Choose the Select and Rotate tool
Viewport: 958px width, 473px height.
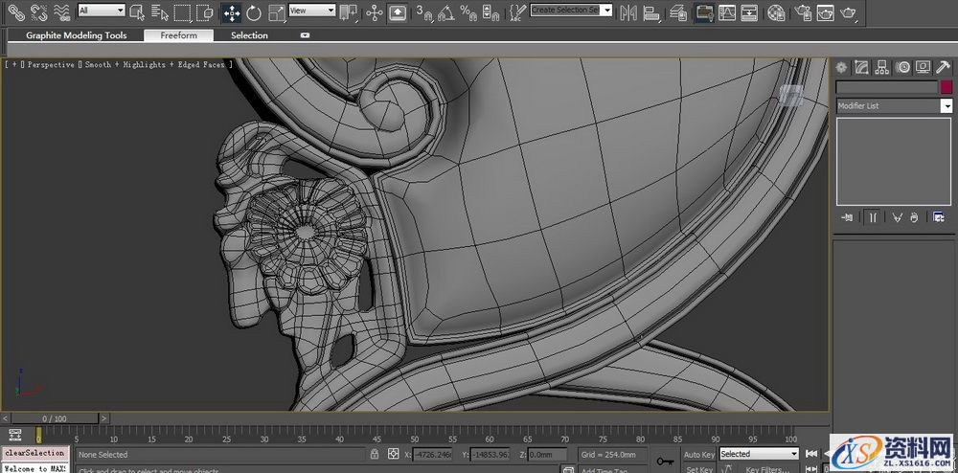coord(254,12)
